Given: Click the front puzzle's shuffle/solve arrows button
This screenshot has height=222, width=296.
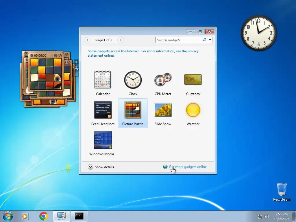Looking at the screenshot, I should point(60,55).
